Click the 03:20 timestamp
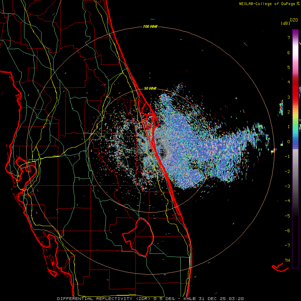 [236, 299]
